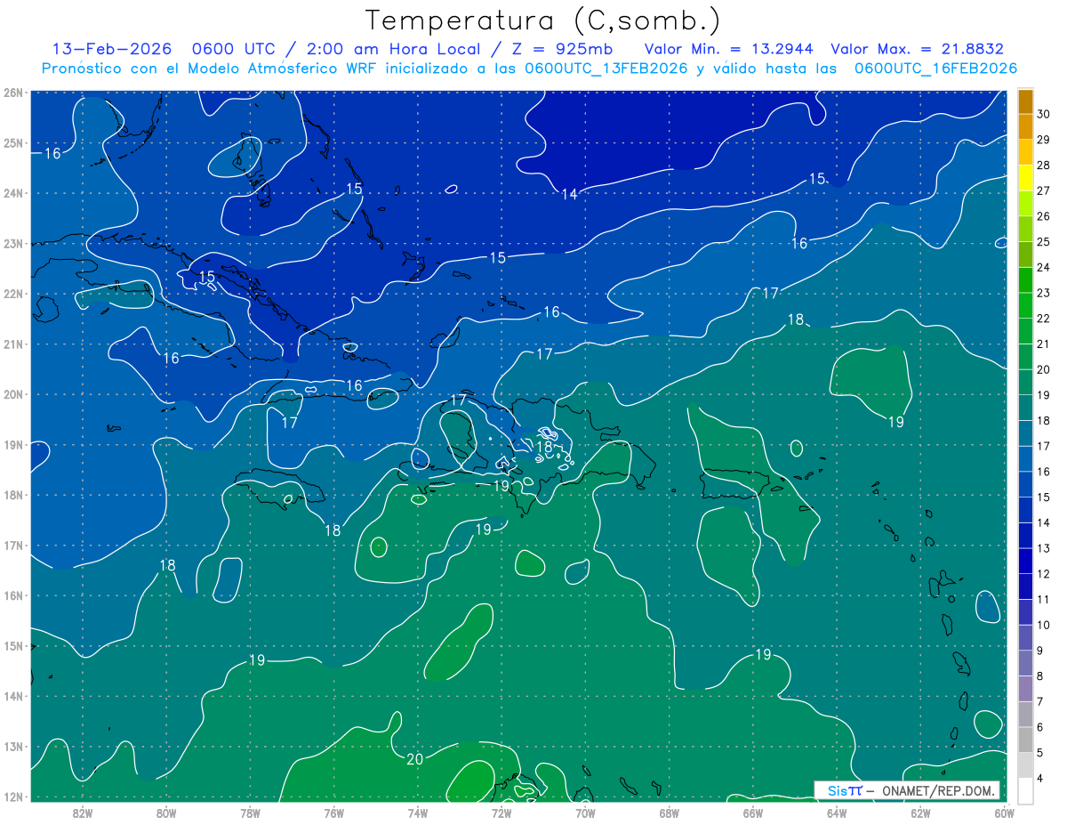
Task: Click the "4" label on the color scale
Action: 1040,778
